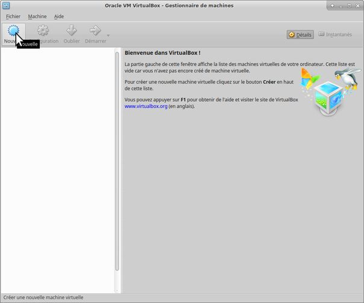This screenshot has height=303, width=364.
Task: Close the VirtualBox manager window
Action: tap(358, 6)
